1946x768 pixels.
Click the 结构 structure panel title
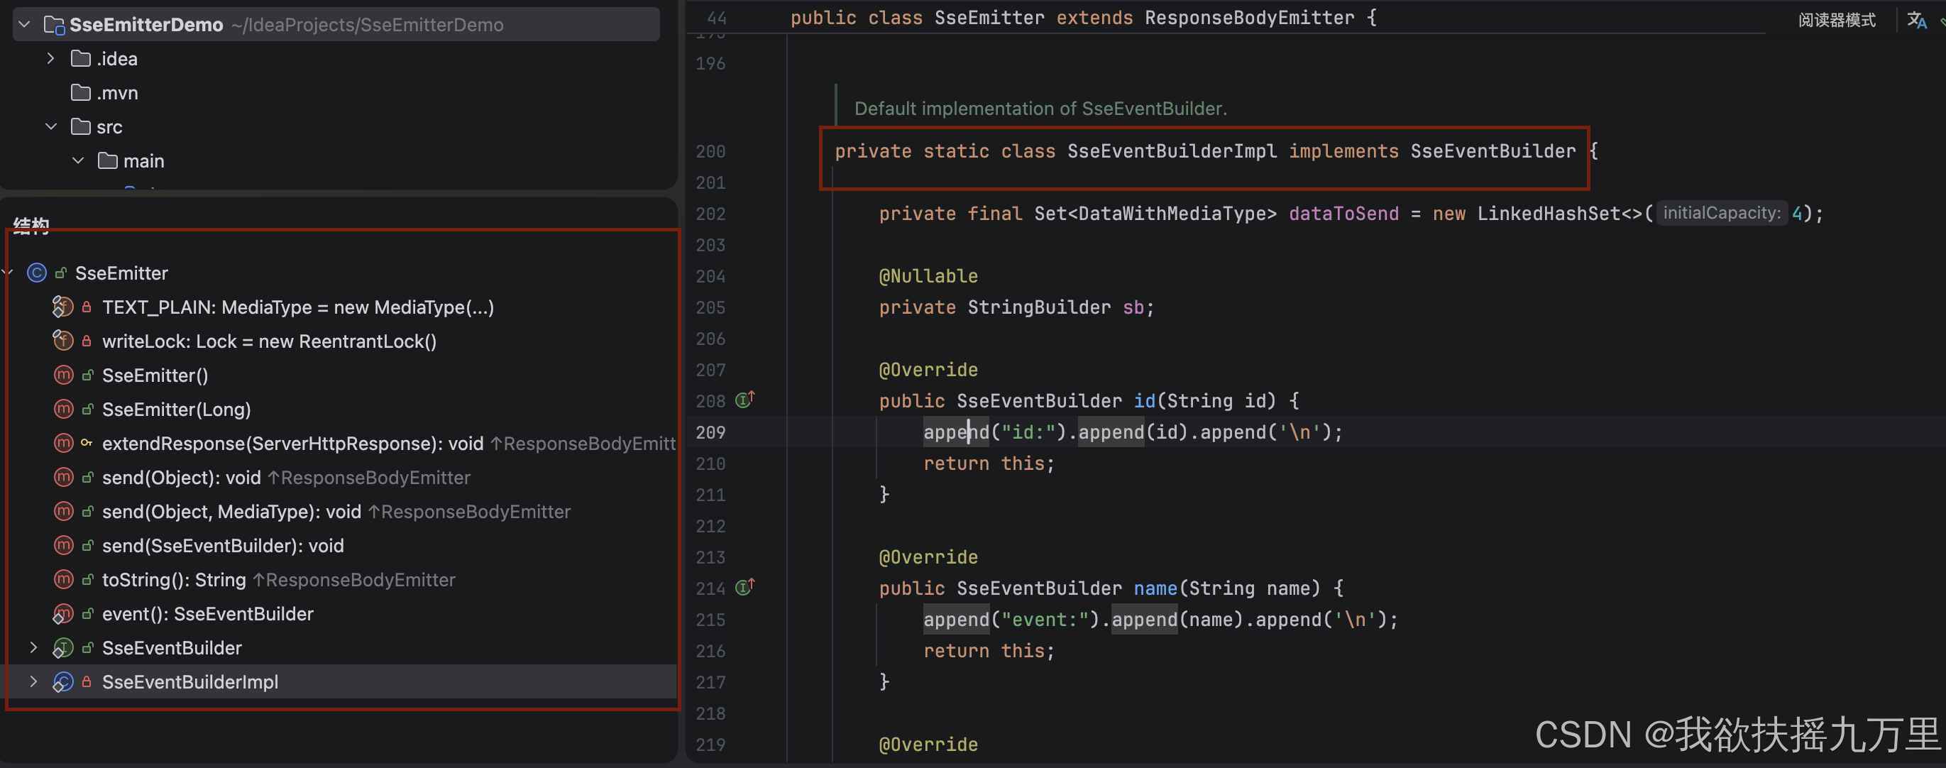pos(31,225)
